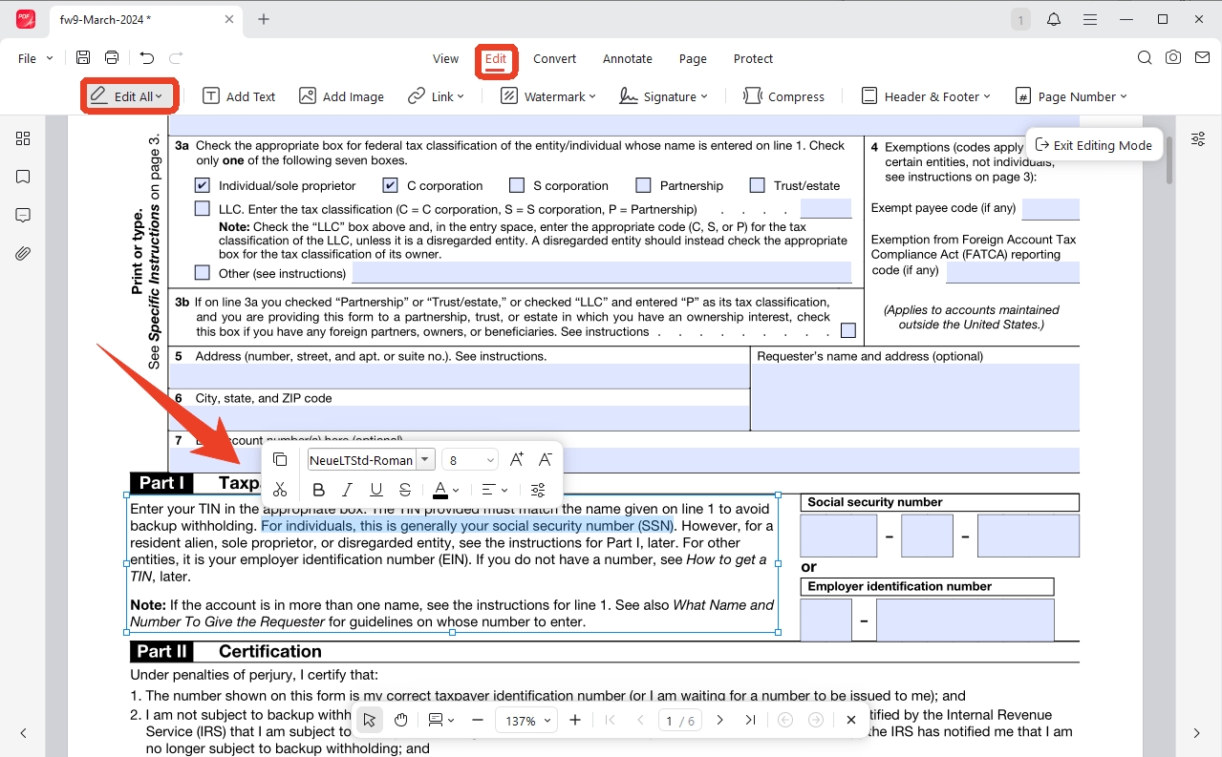Open the bookmarks panel in sidebar
The image size is (1222, 757).
pos(23,177)
